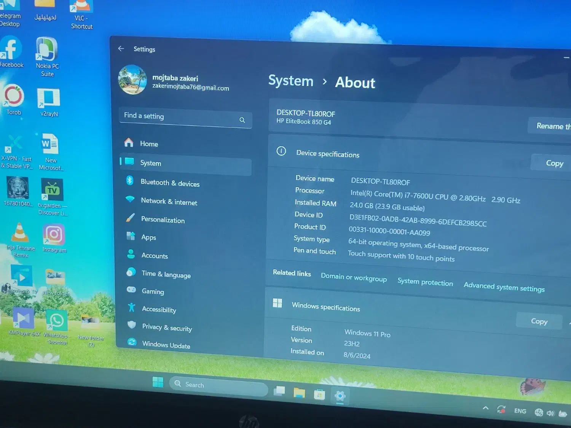This screenshot has width=571, height=428.
Task: Open Windows Update from the sidebar
Action: click(x=166, y=345)
